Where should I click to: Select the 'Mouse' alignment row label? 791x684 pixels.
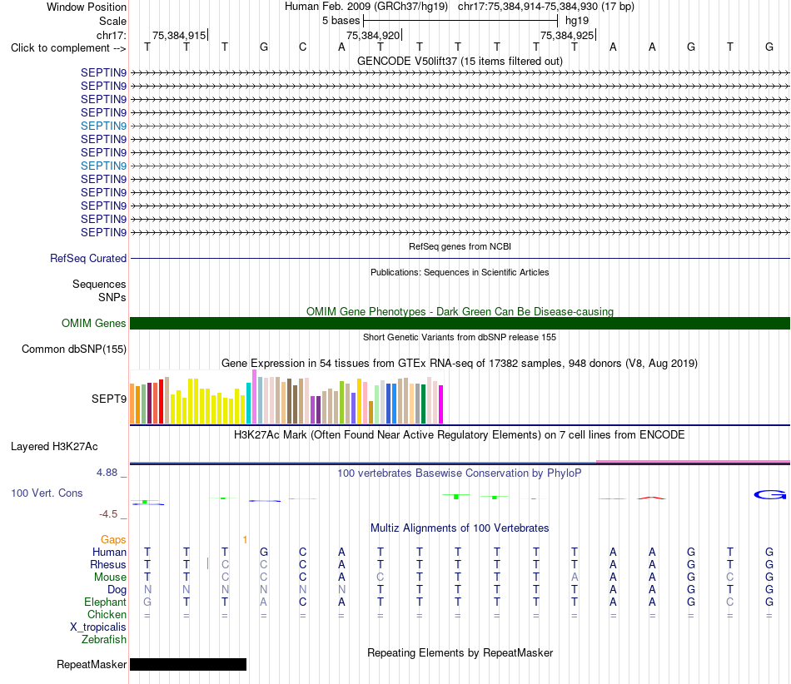(110, 577)
